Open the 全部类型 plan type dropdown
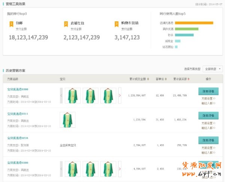Screen dimensions: 225x182 (213, 69)
